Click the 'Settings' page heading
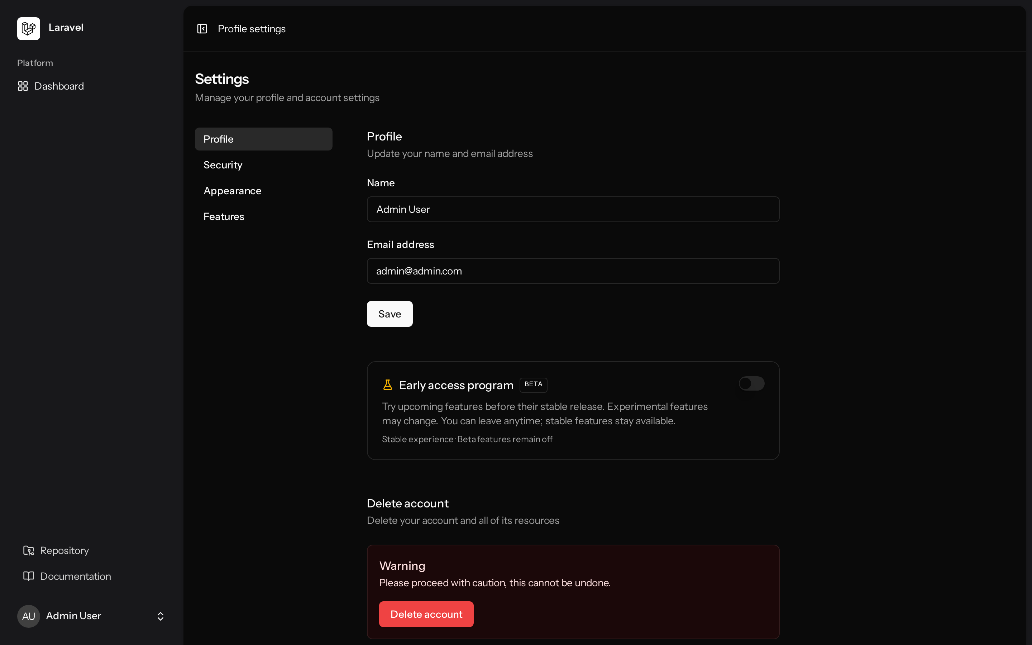The image size is (1032, 645). 222,79
